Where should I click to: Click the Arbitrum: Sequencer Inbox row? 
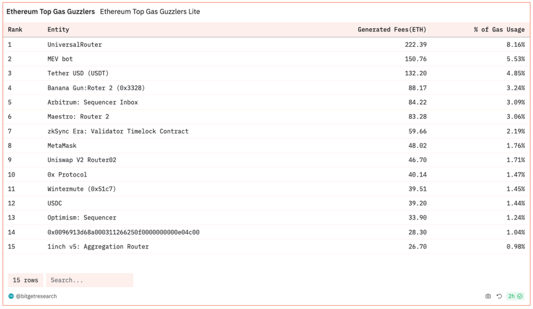tap(93, 102)
